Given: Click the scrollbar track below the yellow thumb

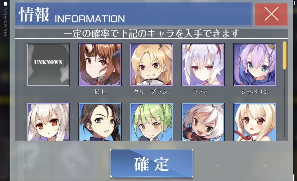Looking at the screenshot, I should point(285,103).
